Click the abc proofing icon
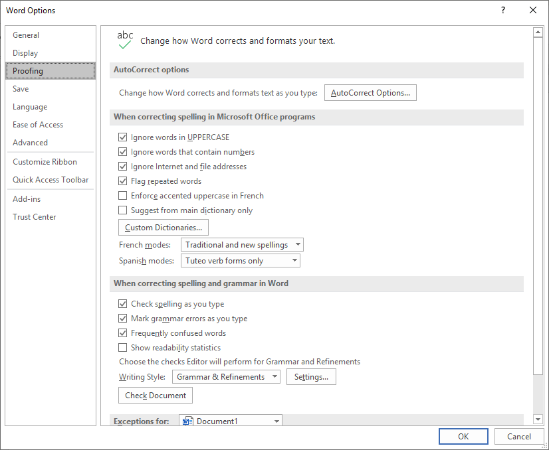Viewport: 549px width, 450px height. tap(125, 37)
